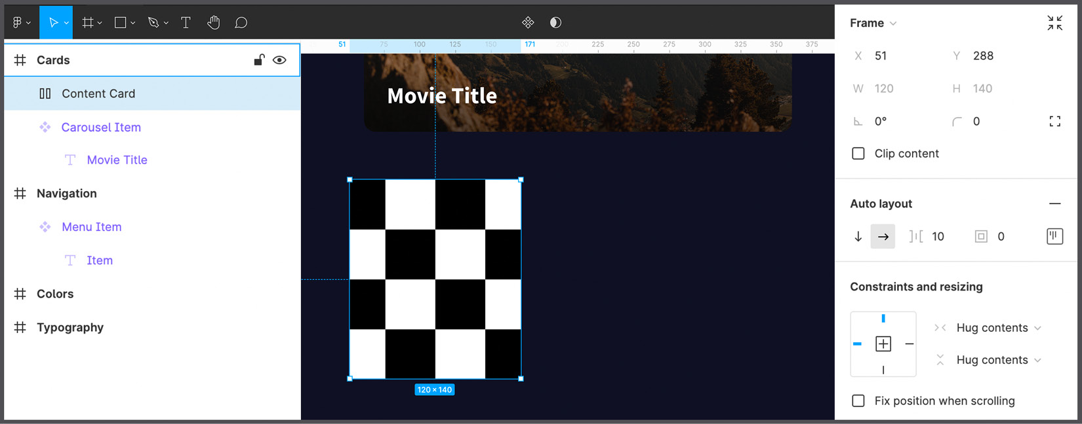The height and width of the screenshot is (424, 1082).
Task: Click the spacing between items icon
Action: pos(915,236)
